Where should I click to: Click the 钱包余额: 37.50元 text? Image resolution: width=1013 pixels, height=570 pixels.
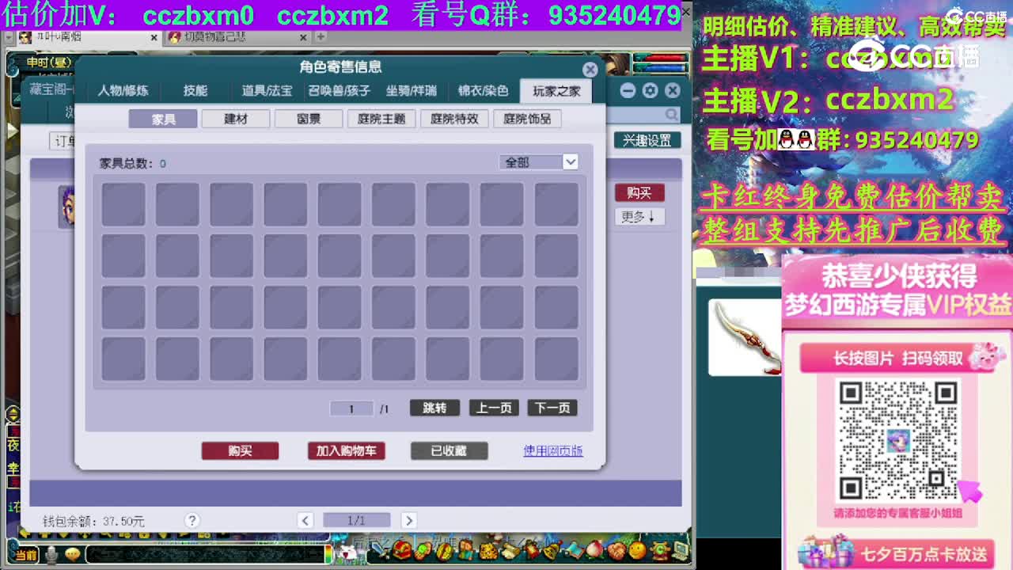93,522
